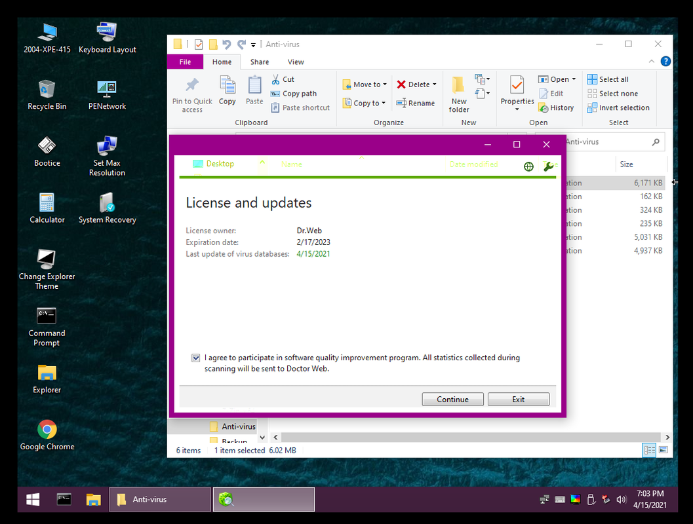Select the 6,171 KB file row
This screenshot has height=524, width=693.
point(615,183)
